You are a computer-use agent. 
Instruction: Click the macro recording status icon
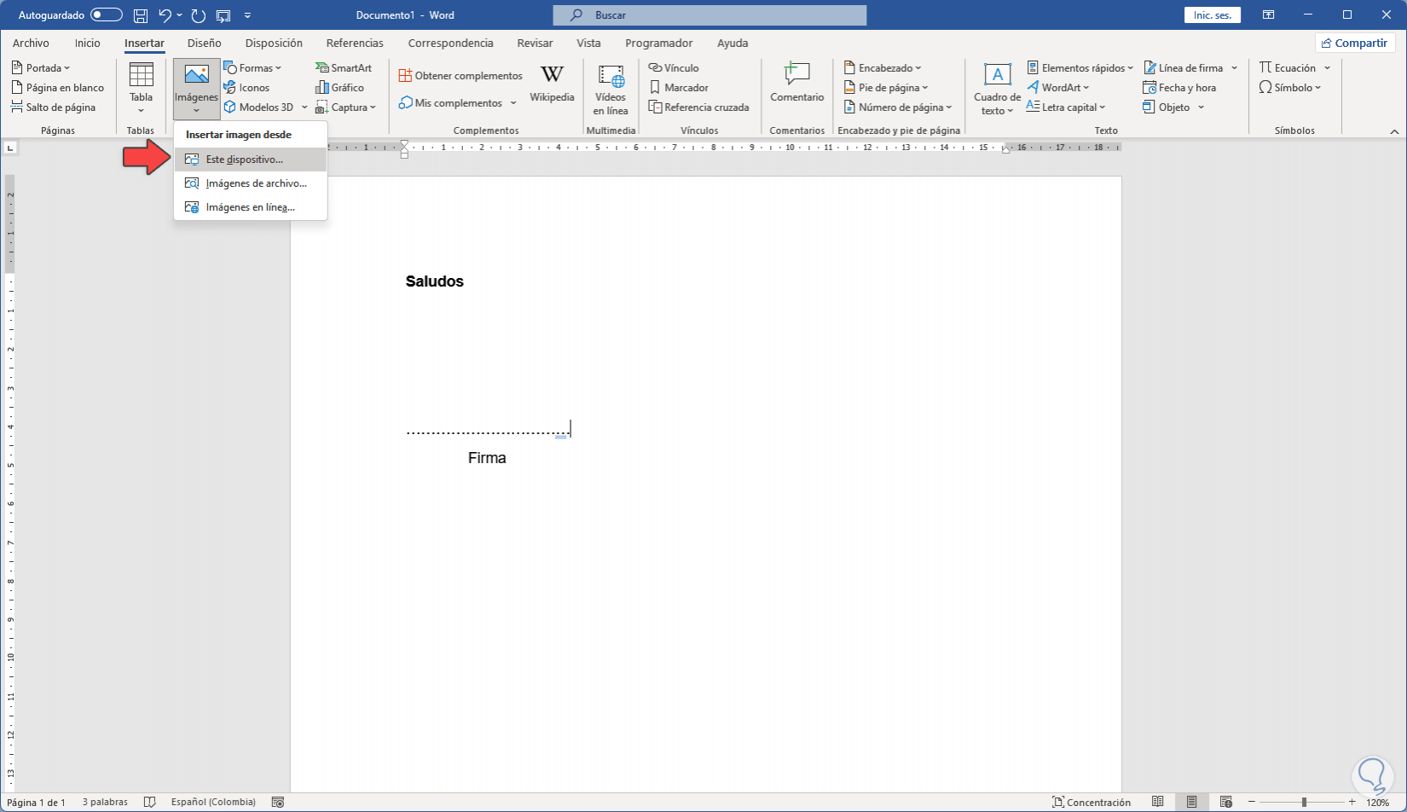tap(278, 803)
